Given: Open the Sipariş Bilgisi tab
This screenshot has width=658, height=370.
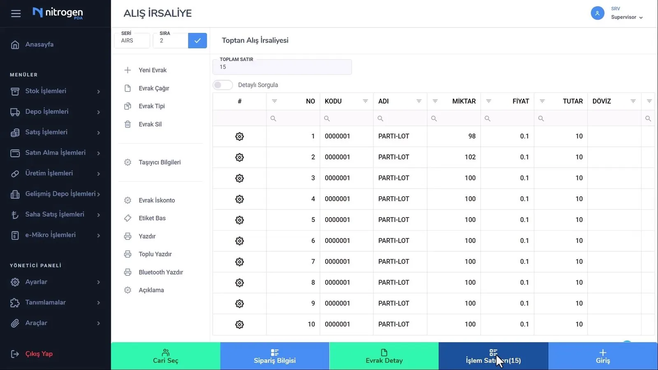Looking at the screenshot, I should [275, 356].
